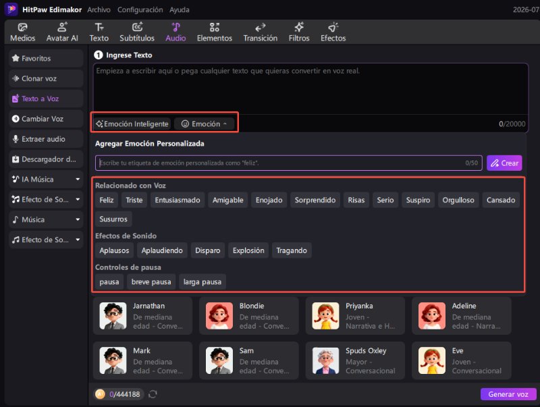Image resolution: width=540 pixels, height=407 pixels.
Task: Select the Sorprendido emotion tag
Action: click(315, 200)
